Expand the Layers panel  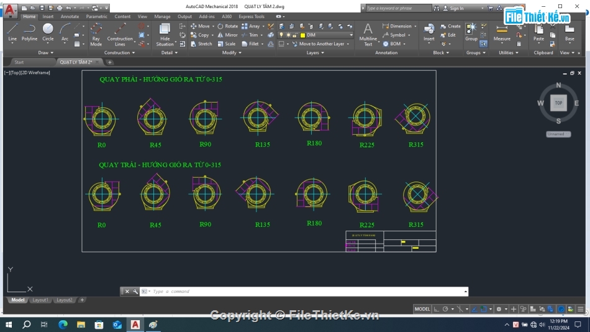coord(315,53)
